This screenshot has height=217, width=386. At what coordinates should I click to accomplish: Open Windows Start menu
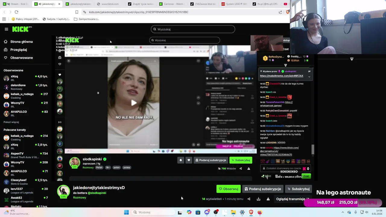pyautogui.click(x=126, y=212)
